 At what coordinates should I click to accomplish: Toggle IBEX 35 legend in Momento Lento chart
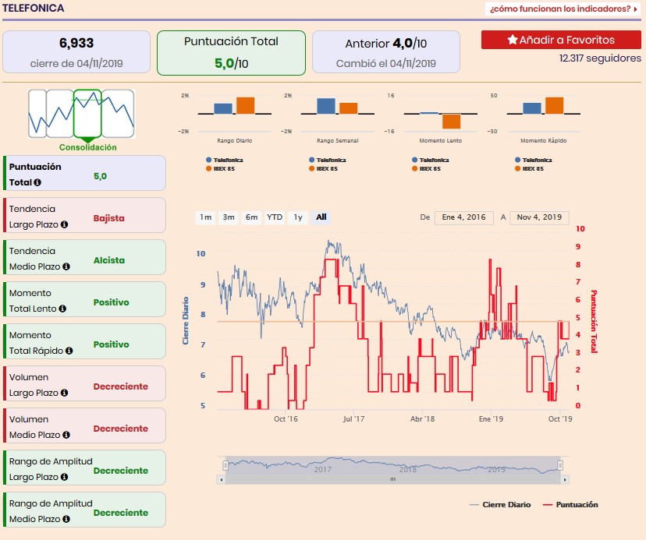[x=427, y=169]
